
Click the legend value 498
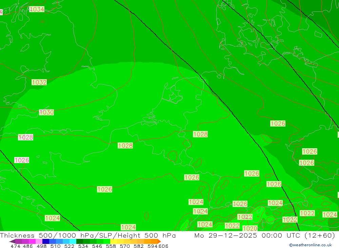[x=41, y=246]
